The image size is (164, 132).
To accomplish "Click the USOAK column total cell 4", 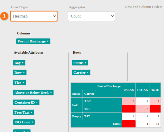I will coord(143,124).
